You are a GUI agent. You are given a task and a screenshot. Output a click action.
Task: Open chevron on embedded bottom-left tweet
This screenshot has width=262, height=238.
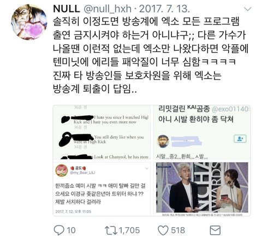pyautogui.click(x=147, y=169)
